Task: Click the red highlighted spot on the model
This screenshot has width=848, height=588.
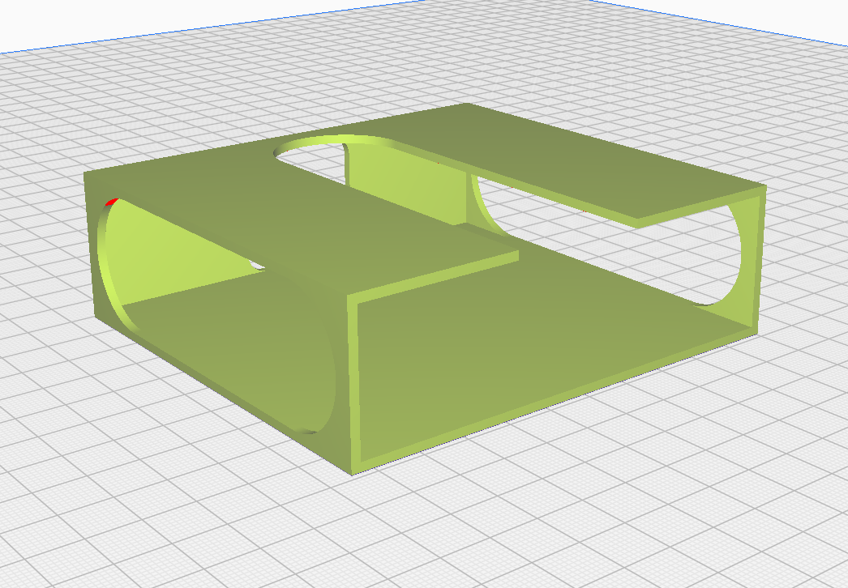Action: tap(111, 202)
